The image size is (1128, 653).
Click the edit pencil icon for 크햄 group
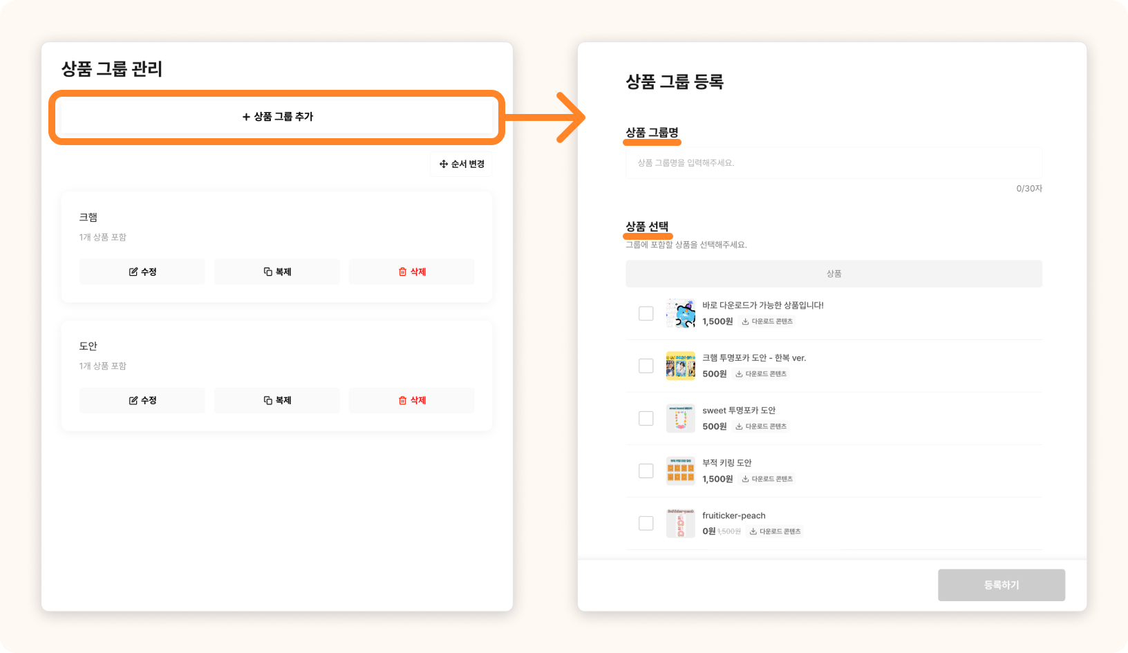coord(133,272)
